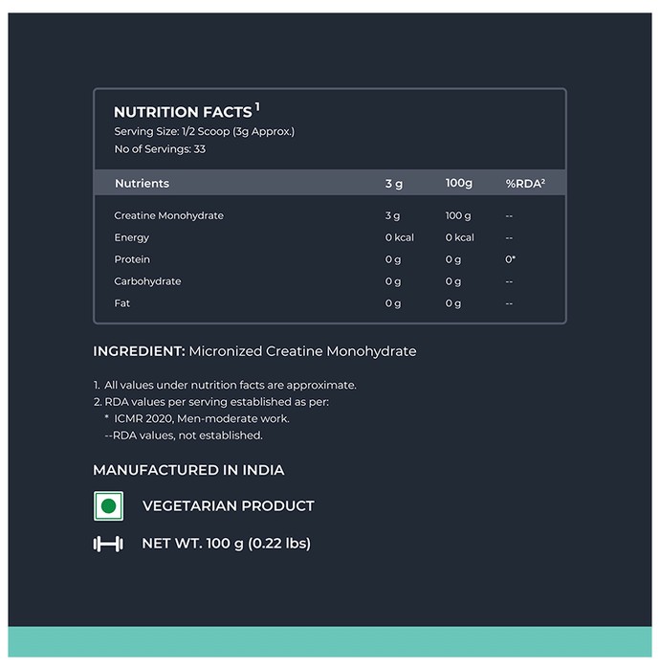Click the Carbohydrate row label

tap(147, 281)
